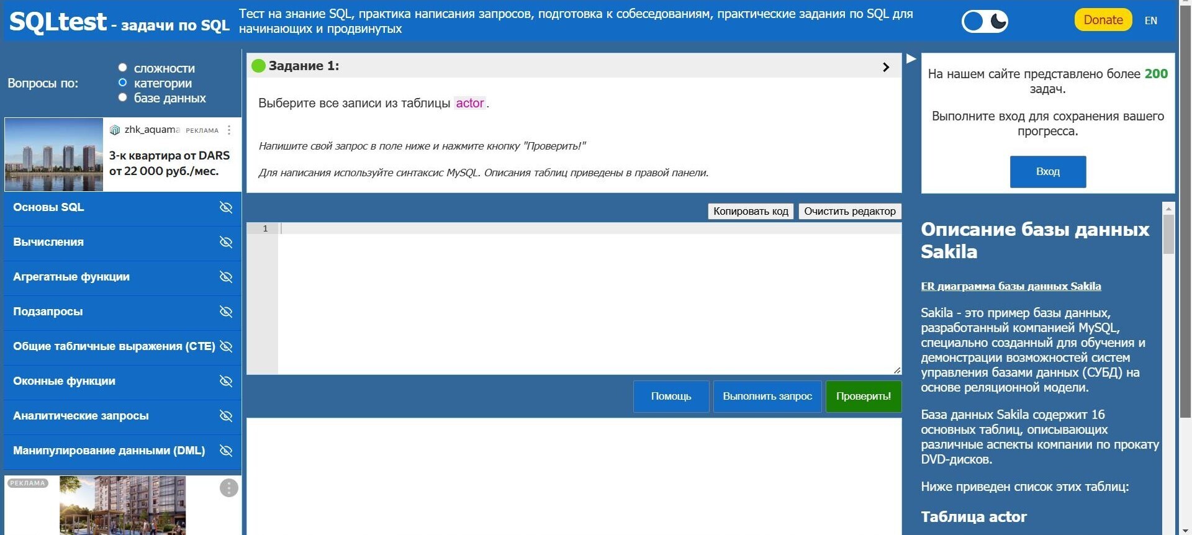Click the database description panel scrollbar

(1168, 234)
